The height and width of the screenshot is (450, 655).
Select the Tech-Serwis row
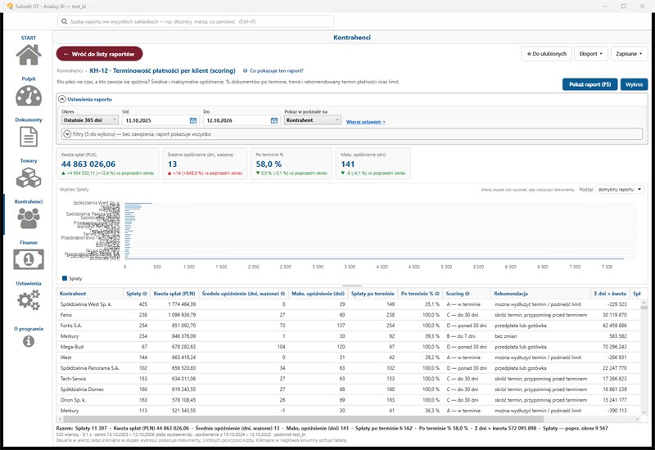coord(348,379)
